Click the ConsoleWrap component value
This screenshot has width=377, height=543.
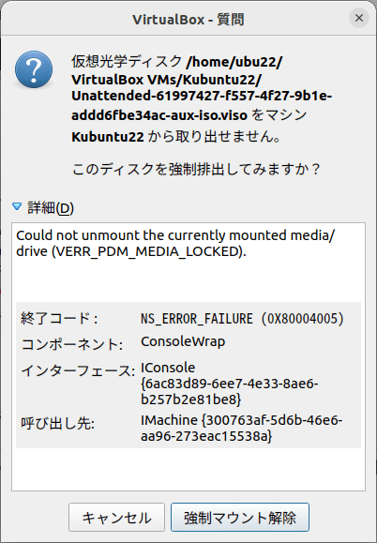click(183, 341)
